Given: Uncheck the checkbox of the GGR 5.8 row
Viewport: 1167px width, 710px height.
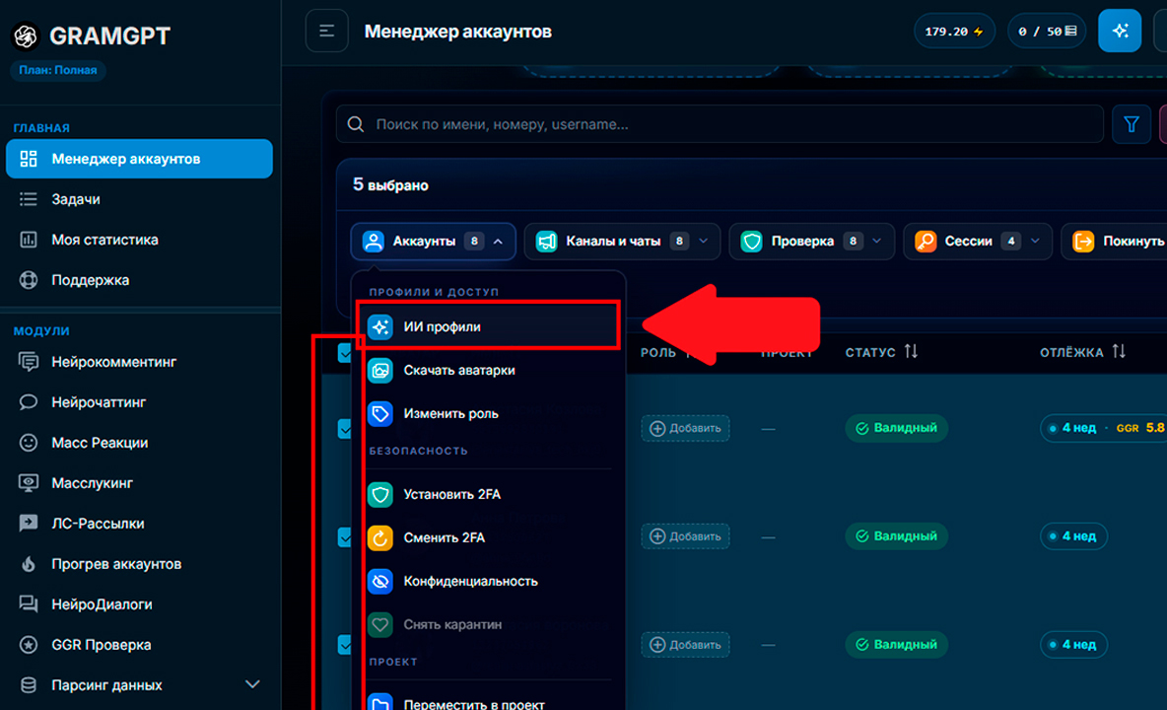Looking at the screenshot, I should coord(345,429).
